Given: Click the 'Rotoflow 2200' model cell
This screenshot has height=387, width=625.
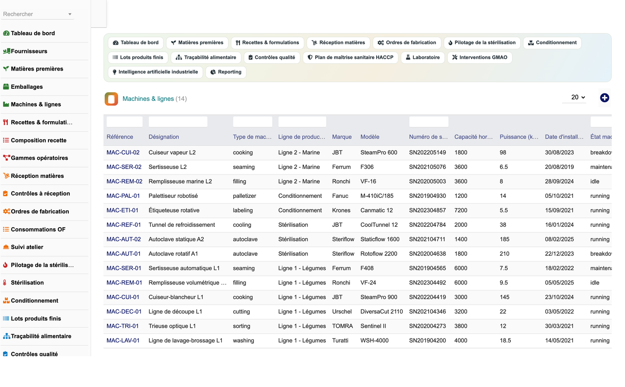Looking at the screenshot, I should [379, 254].
